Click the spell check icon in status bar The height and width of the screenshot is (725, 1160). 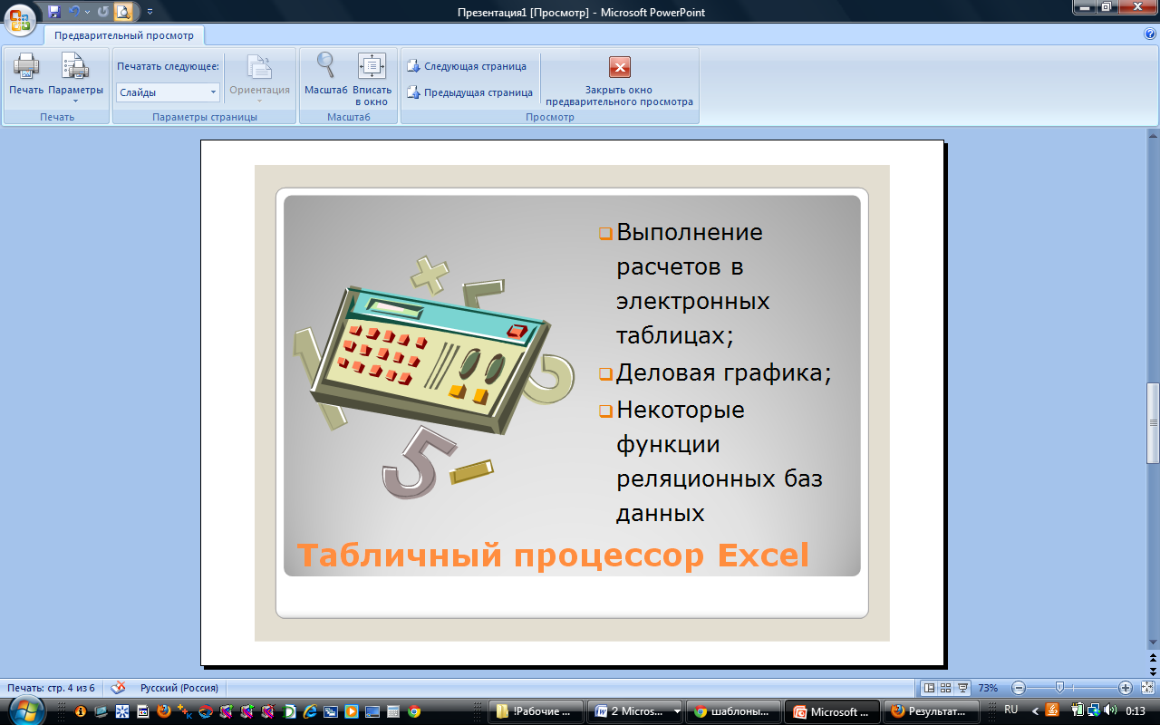[118, 688]
